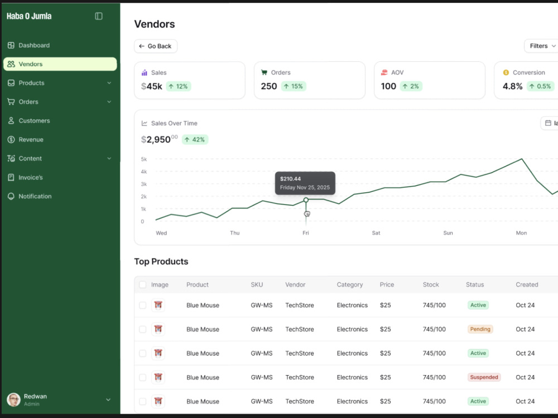
Task: Check the first Blue Mouse row, status Active
Action: (x=143, y=305)
